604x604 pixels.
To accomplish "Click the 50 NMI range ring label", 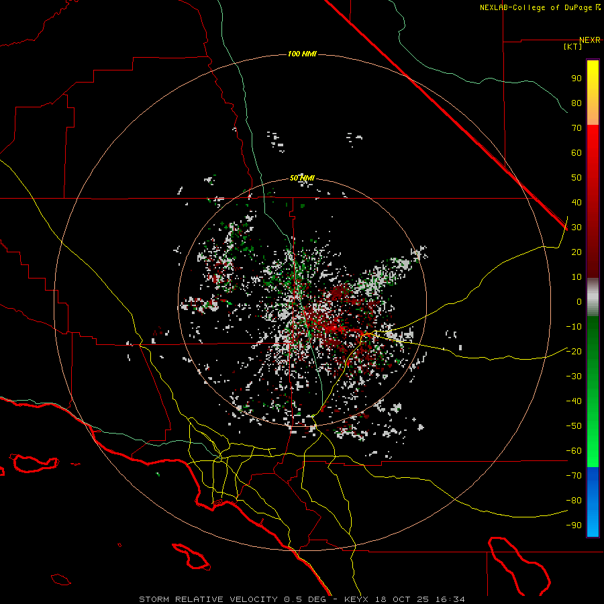I will 302,178.
